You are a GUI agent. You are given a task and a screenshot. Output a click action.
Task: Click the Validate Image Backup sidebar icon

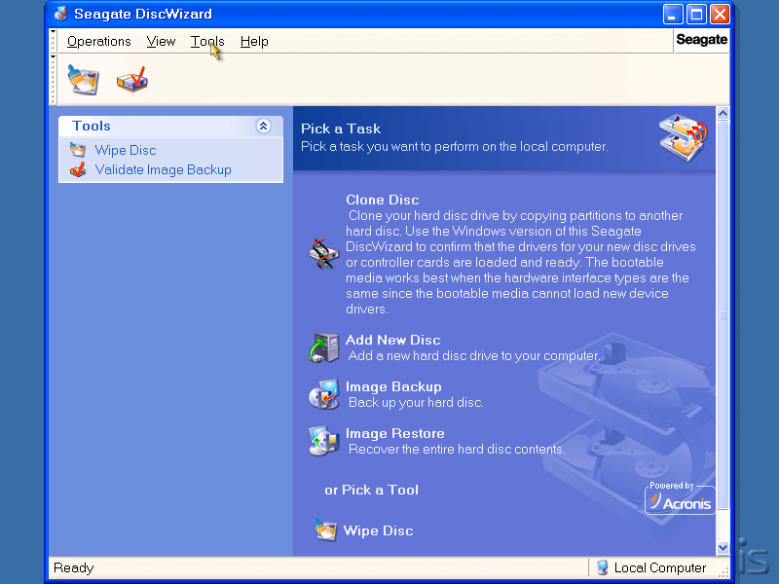click(78, 169)
